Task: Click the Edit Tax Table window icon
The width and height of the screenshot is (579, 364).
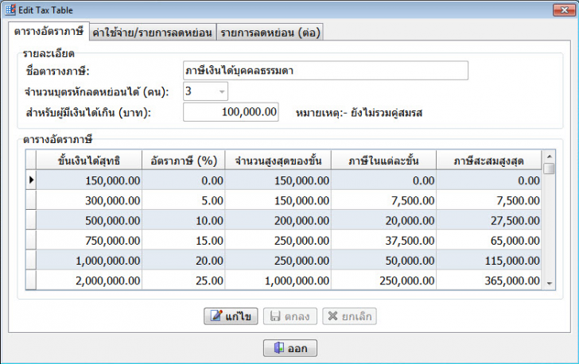Action: click(10, 10)
